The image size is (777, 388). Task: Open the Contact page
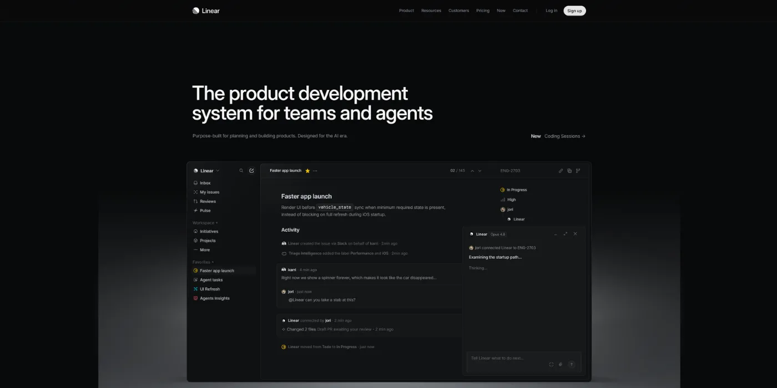coord(520,11)
